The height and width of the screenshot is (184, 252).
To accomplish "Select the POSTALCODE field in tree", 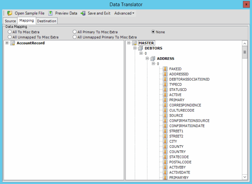I will (x=180, y=162).
